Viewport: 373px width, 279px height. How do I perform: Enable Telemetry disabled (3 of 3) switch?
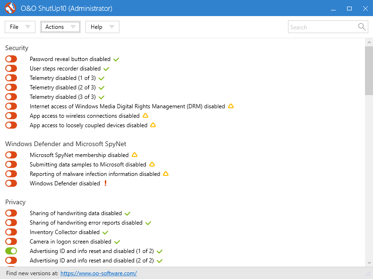11,97
